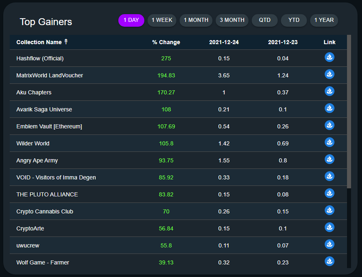The width and height of the screenshot is (362, 277).
Task: Switch to the 1 YEAR tab
Action: pos(324,20)
